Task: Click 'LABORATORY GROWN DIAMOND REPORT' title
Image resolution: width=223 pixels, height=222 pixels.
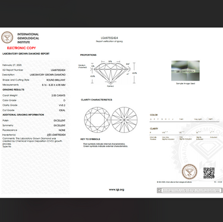Action: 26,53
